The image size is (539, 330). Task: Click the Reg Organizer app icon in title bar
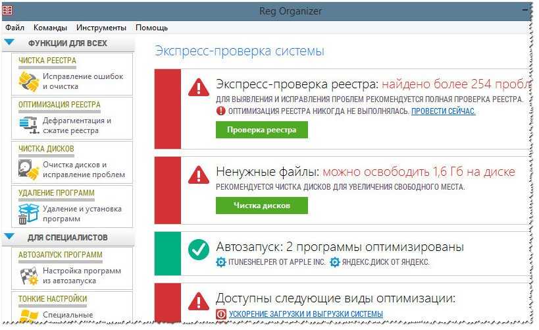(7, 11)
